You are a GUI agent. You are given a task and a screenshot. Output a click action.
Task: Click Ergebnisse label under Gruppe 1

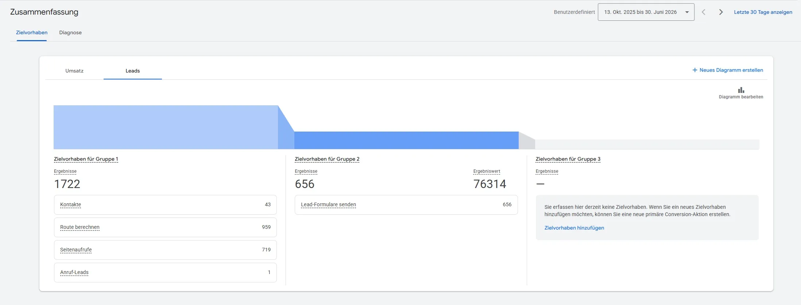pos(65,171)
